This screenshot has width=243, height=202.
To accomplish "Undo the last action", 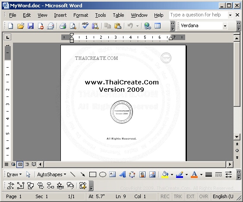I will point(130,26).
